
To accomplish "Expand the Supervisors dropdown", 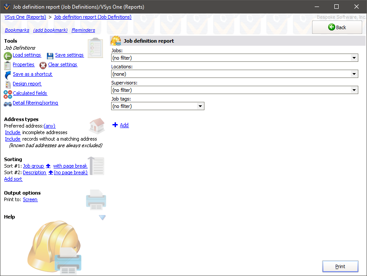I will pos(354,90).
